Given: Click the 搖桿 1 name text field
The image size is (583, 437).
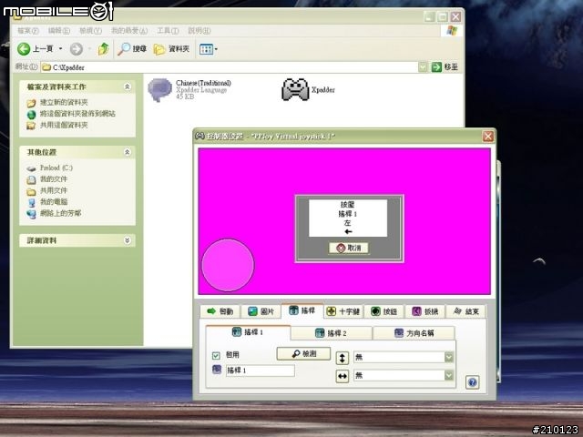Looking at the screenshot, I should tap(261, 371).
